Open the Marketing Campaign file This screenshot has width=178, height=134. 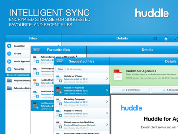[x=82, y=102]
